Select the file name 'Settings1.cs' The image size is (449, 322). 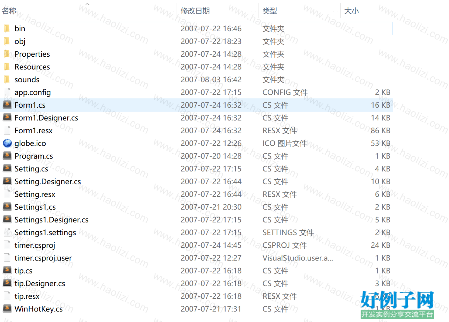click(35, 207)
